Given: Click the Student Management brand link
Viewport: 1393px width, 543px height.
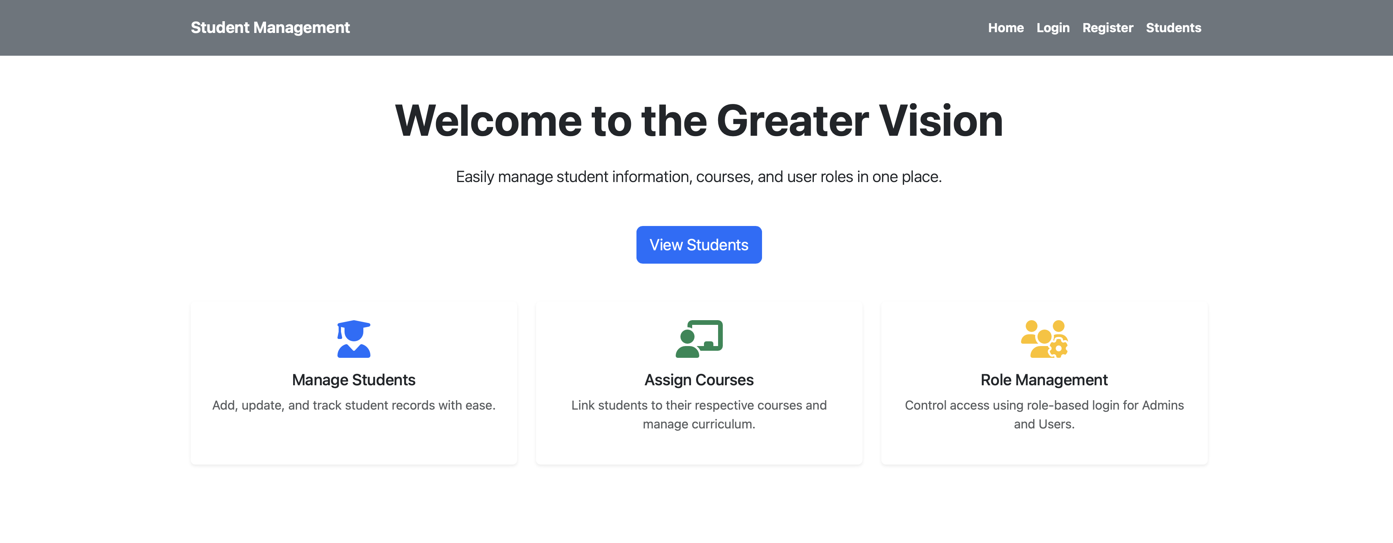Looking at the screenshot, I should (270, 27).
